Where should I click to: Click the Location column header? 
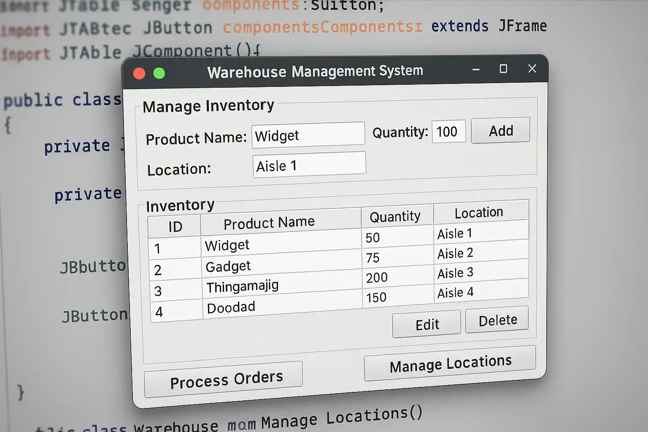(479, 213)
